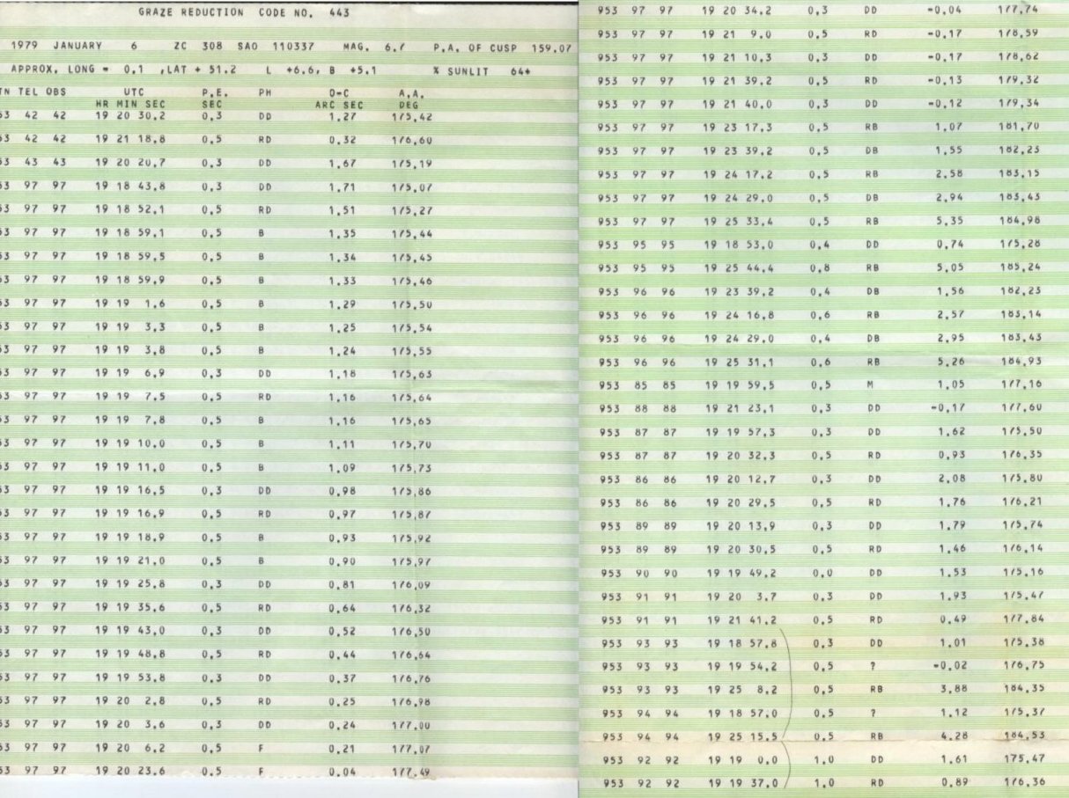Click the APPROX. LONG label
This screenshot has width=1069, height=798.
(44, 69)
